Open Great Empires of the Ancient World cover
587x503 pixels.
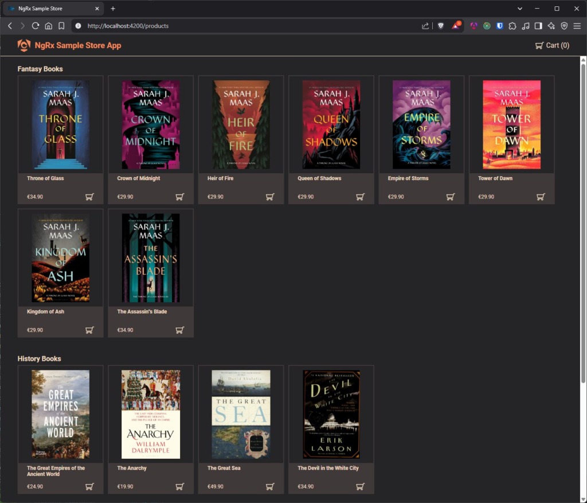60,414
